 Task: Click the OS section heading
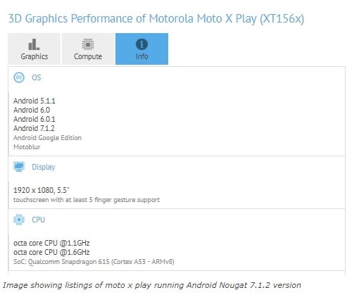37,77
